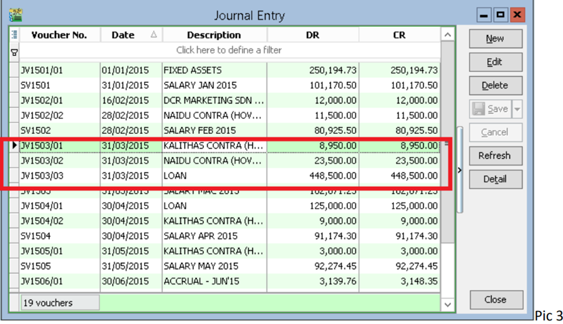Open the grid column chooser icon
Image resolution: width=563 pixels, height=324 pixels.
(x=14, y=35)
